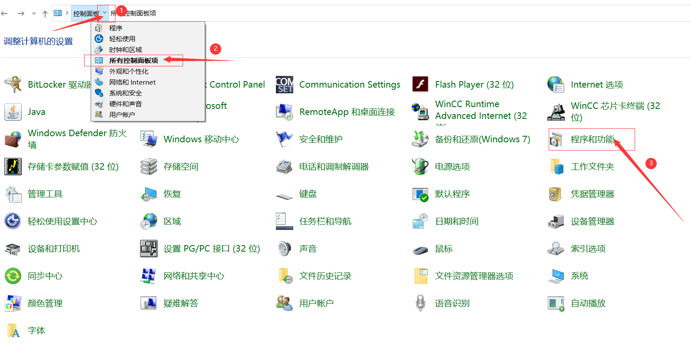Open the memory card parameter icon
Viewport: 691px width, 344px height.
click(x=13, y=167)
